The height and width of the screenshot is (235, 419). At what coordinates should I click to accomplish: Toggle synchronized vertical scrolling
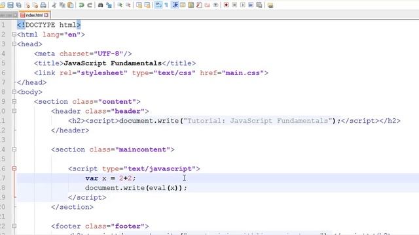pos(139,5)
